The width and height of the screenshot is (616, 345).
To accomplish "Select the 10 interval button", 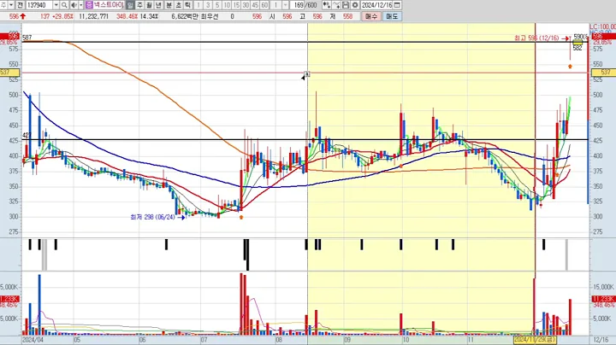I will 227,5.
